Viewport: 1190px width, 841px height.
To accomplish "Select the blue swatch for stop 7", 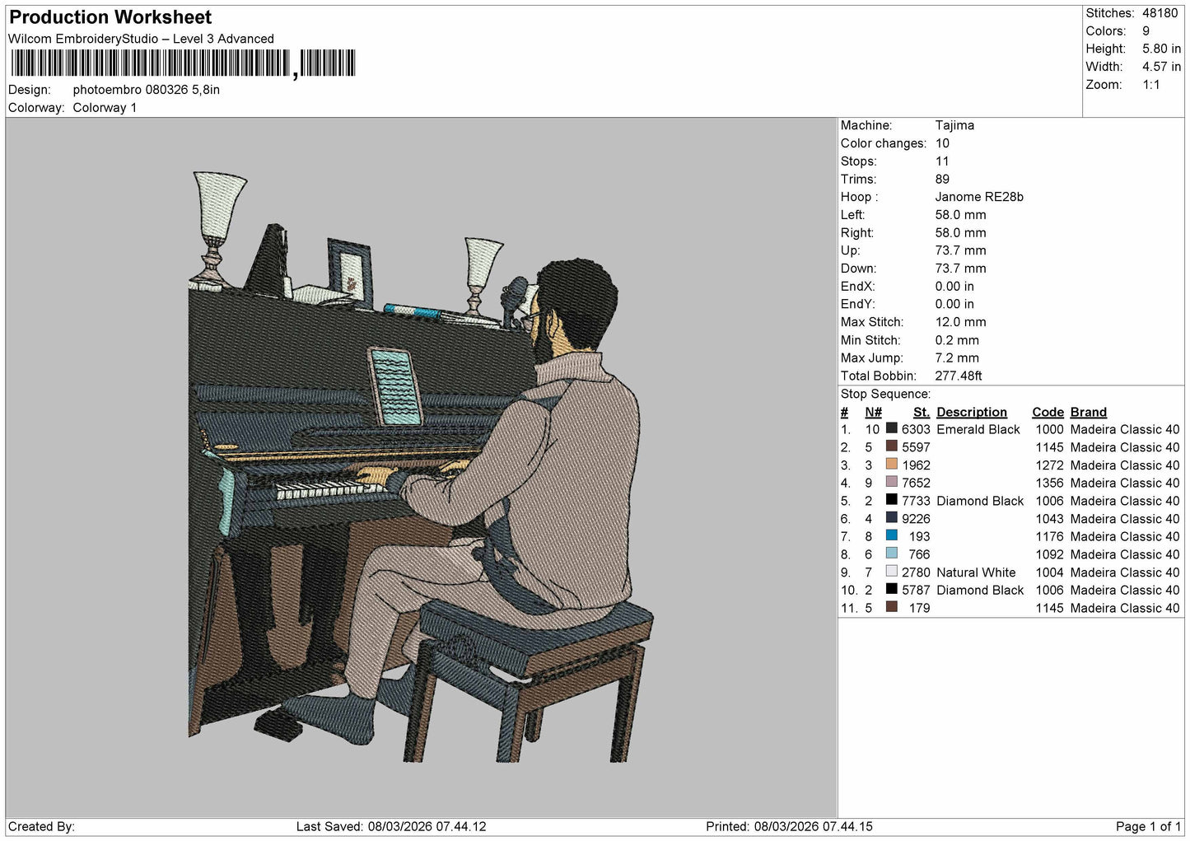I will pos(891,535).
